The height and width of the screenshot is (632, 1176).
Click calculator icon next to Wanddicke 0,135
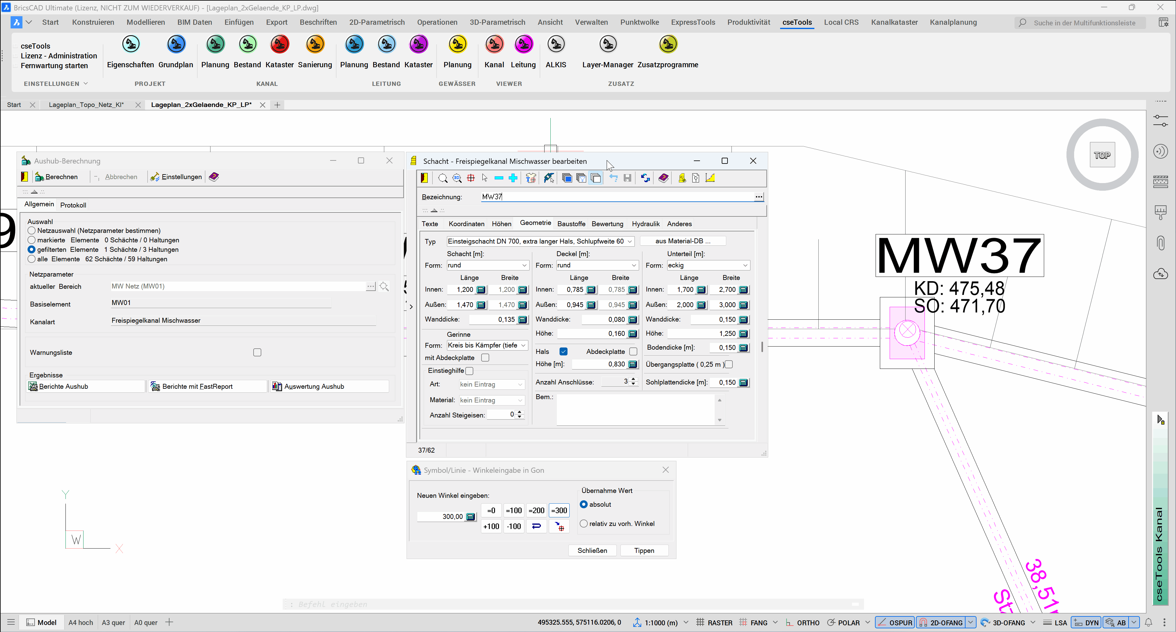point(522,320)
